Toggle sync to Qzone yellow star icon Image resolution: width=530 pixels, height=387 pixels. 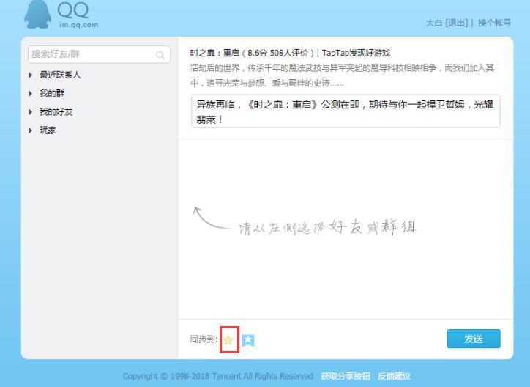point(228,339)
